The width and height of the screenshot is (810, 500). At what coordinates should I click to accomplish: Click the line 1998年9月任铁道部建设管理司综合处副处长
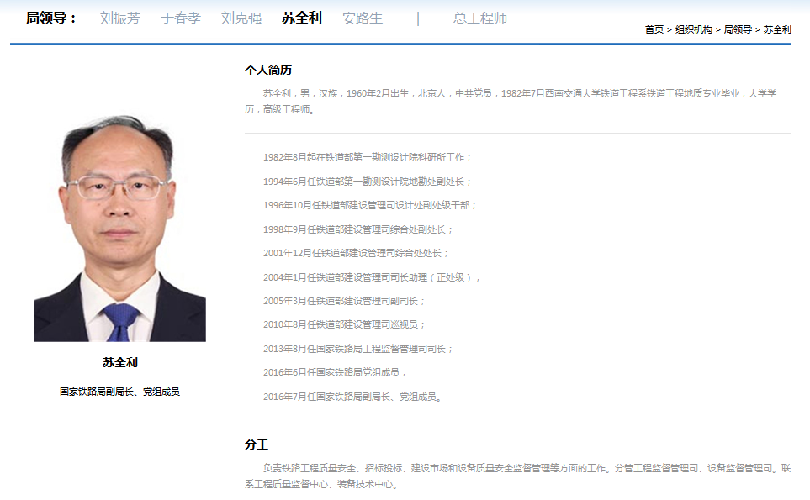click(x=357, y=229)
